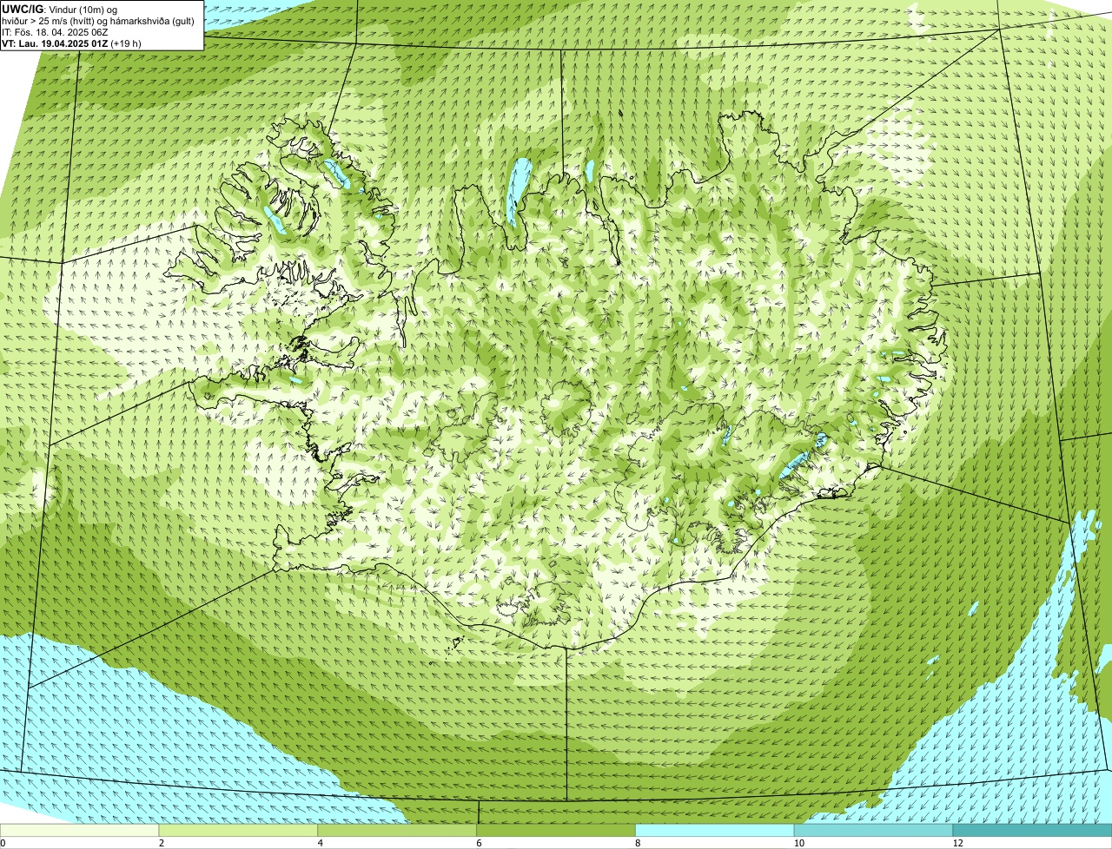Screen dimensions: 1112x849
Task: Click the "10" label on the color scale
Action: 798,843
